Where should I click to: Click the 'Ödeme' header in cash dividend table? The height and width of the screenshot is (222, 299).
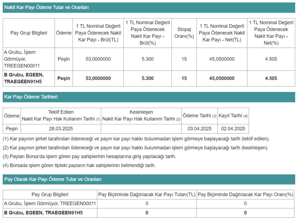tap(64, 33)
